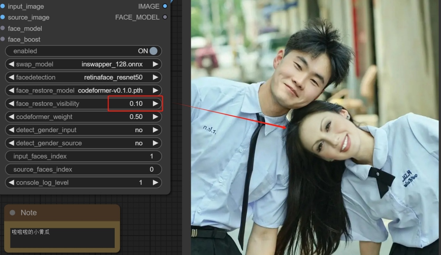The image size is (441, 255).
Task: Click the Note node collapse dot
Action: [13, 213]
